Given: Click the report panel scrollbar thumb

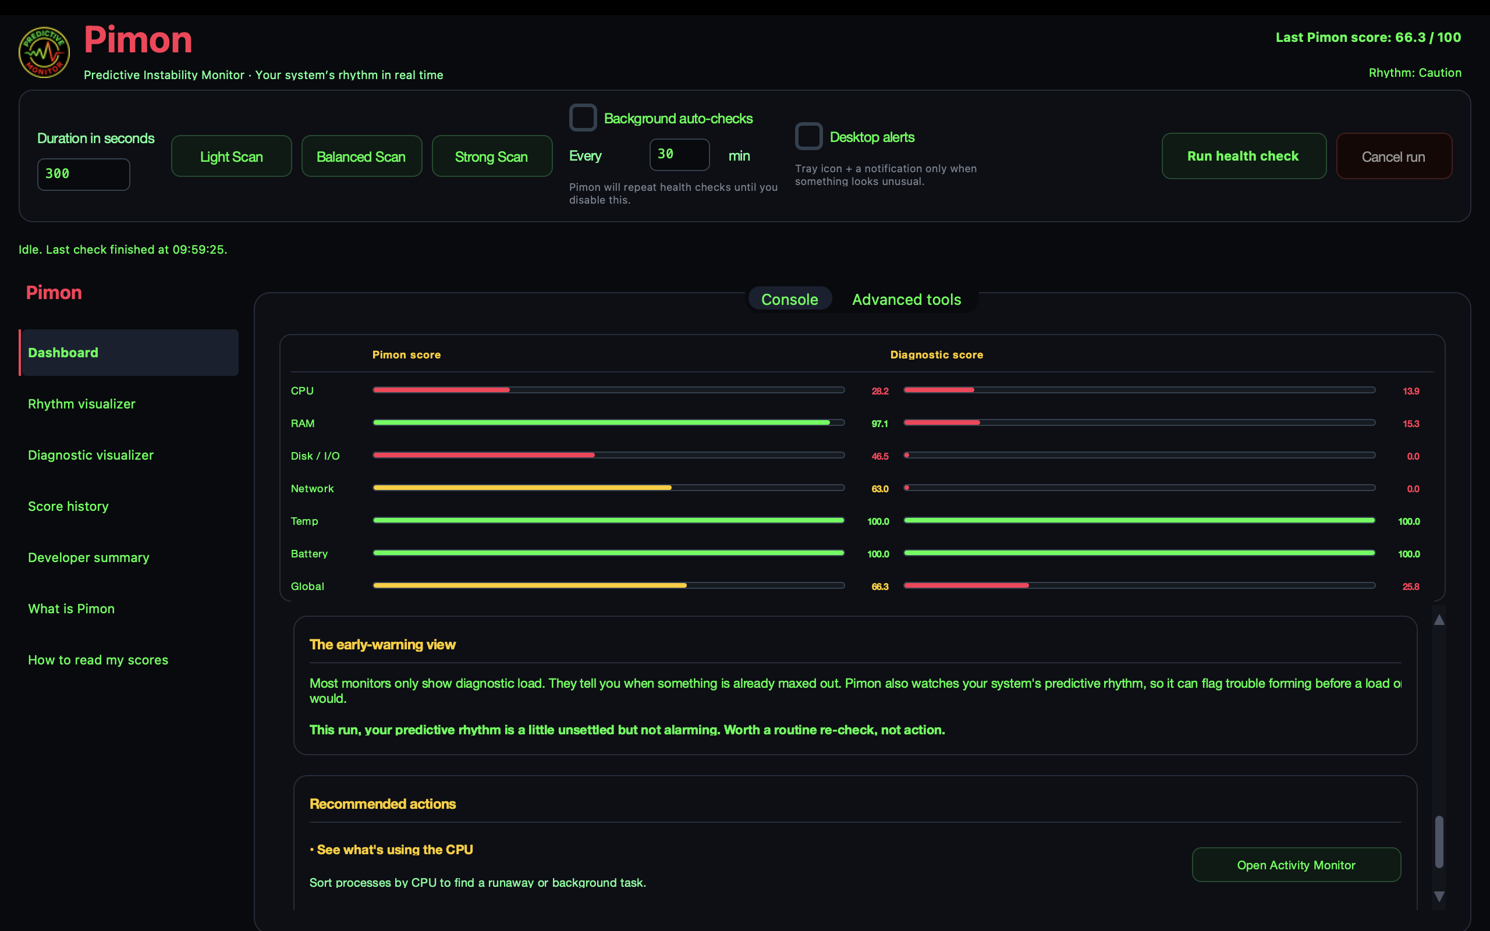Looking at the screenshot, I should [1439, 842].
